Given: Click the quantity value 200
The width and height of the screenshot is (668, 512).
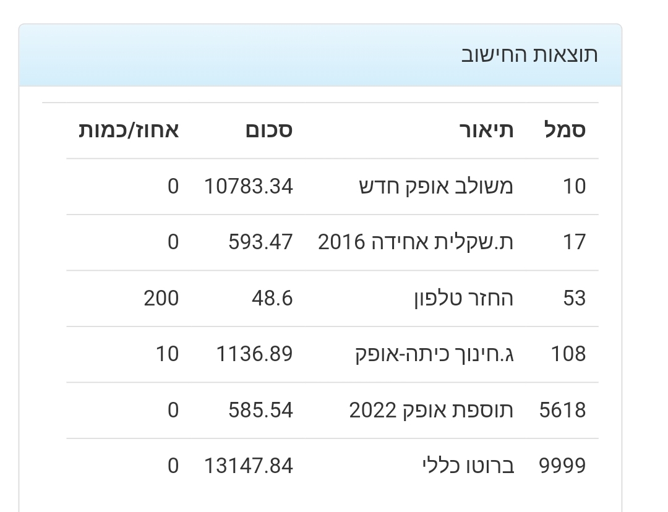Looking at the screenshot, I should click(161, 298).
